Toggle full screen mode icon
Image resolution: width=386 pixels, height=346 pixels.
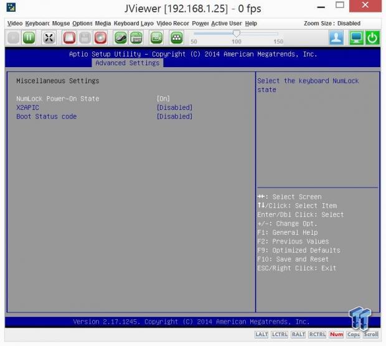point(49,38)
